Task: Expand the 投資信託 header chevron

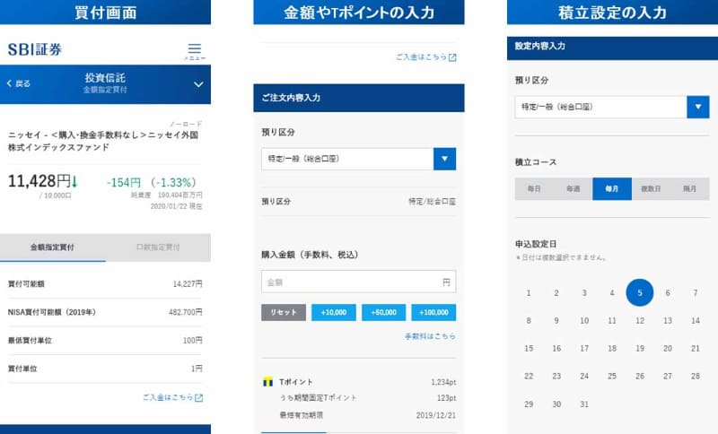Action: [198, 84]
